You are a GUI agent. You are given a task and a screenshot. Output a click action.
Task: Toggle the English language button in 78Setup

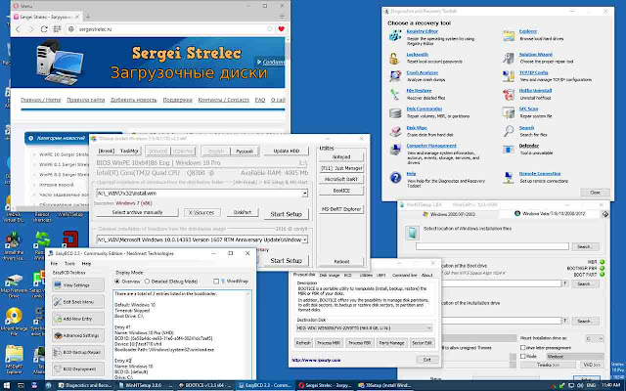pos(216,152)
